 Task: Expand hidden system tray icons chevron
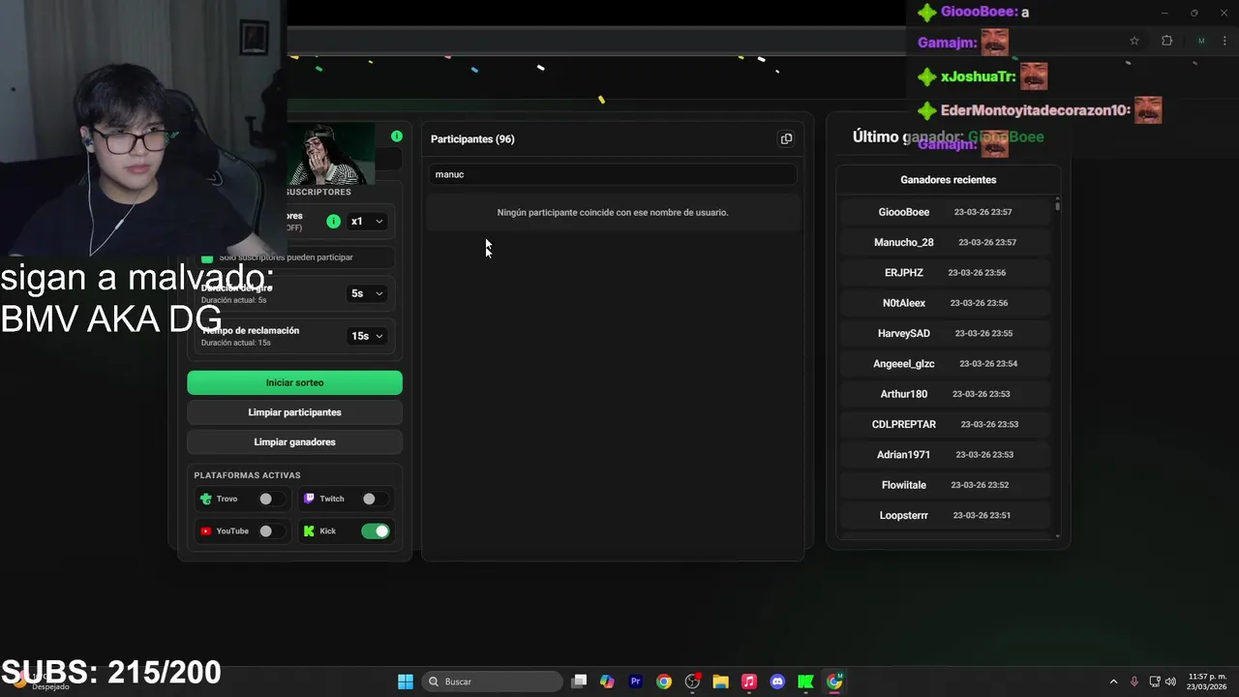(1113, 682)
